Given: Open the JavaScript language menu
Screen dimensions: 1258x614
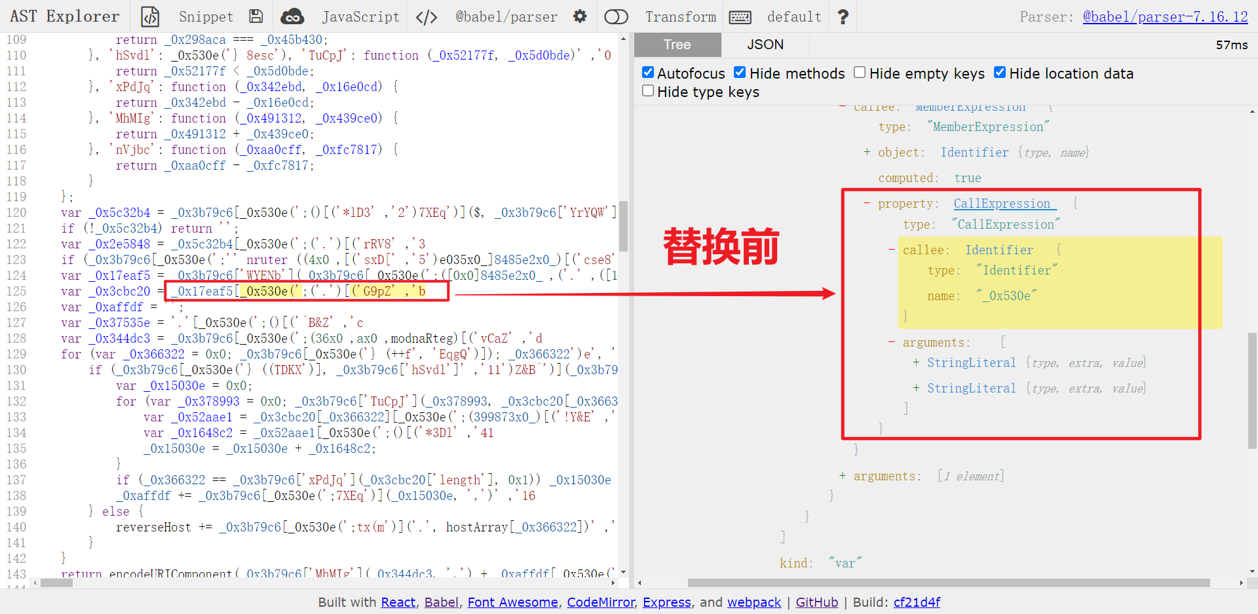Looking at the screenshot, I should click(x=360, y=16).
